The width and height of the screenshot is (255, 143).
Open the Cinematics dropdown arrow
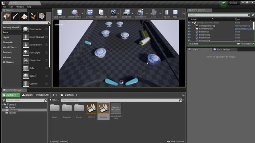[147, 14]
